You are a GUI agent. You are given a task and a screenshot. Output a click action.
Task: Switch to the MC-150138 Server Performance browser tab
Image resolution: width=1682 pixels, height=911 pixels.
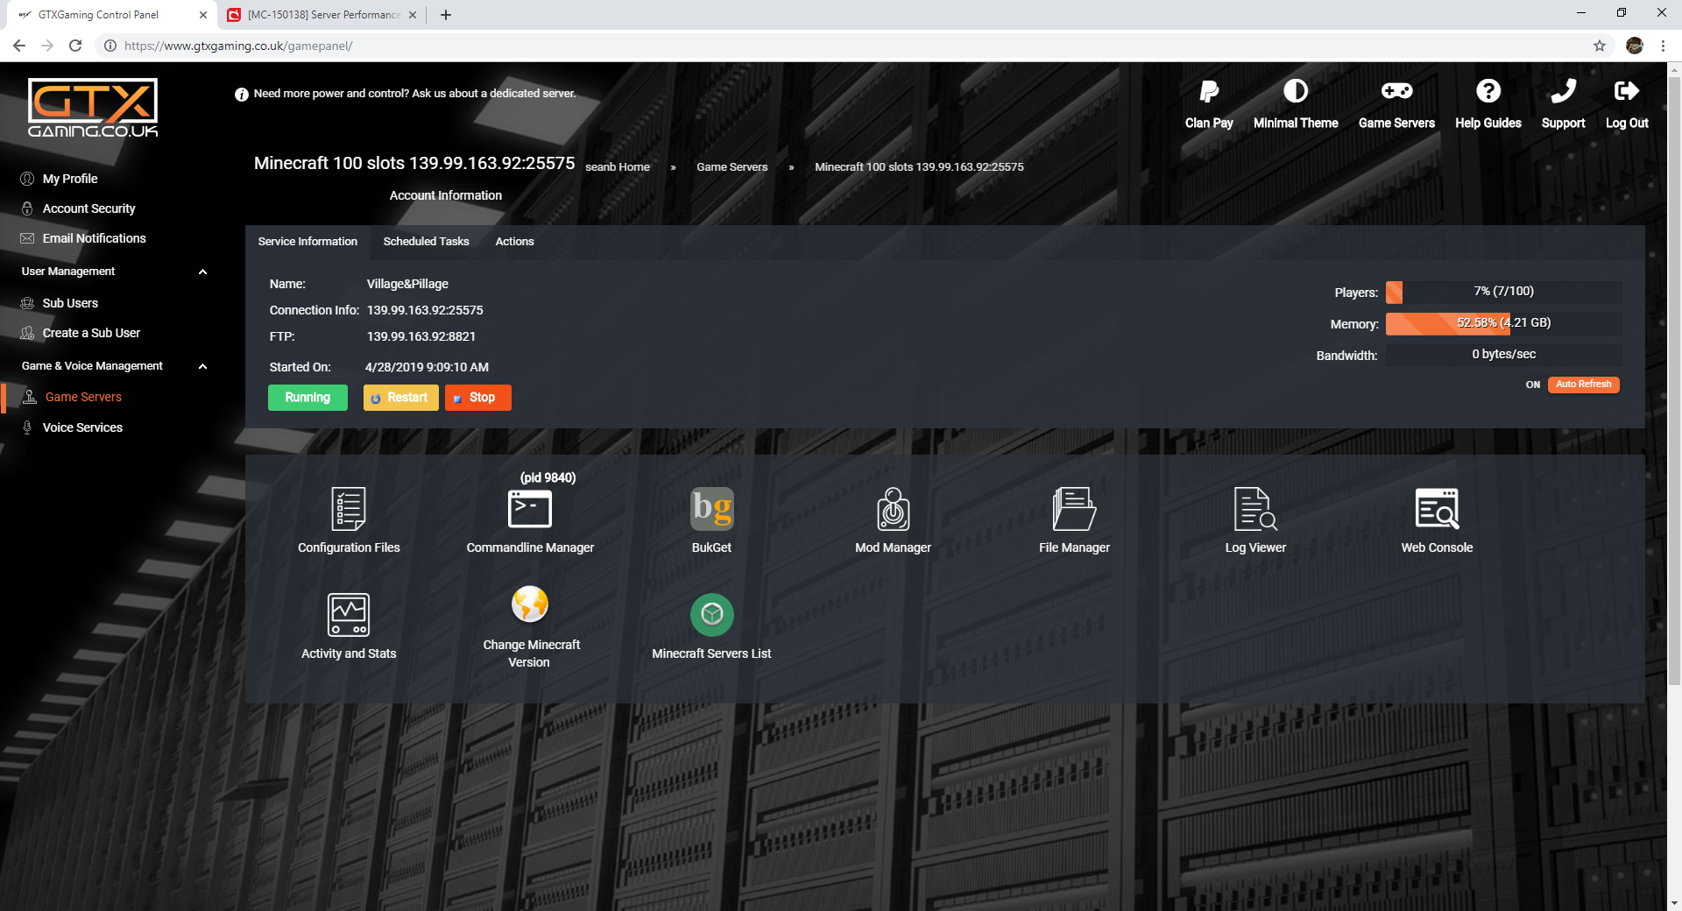pos(321,15)
